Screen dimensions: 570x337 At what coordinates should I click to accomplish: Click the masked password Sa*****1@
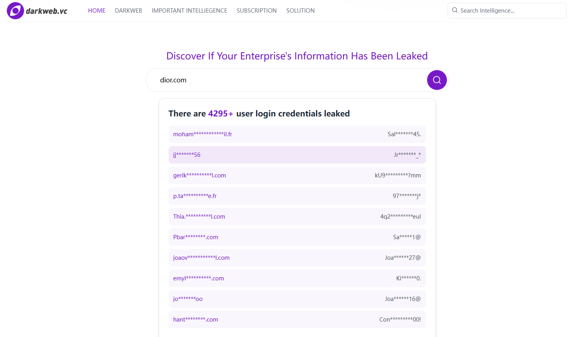[407, 237]
